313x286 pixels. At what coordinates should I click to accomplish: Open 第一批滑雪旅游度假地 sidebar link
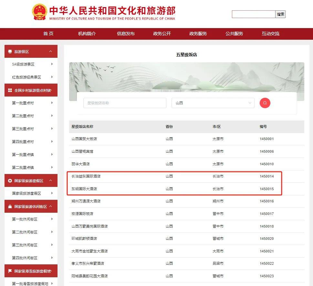pyautogui.click(x=30, y=284)
